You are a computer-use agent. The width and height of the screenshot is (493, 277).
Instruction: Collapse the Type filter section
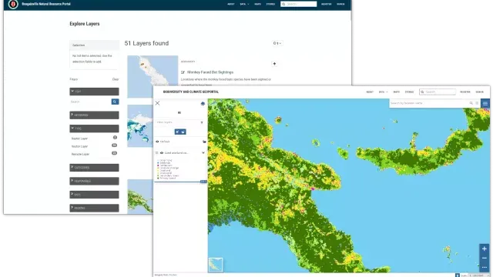[94, 128]
